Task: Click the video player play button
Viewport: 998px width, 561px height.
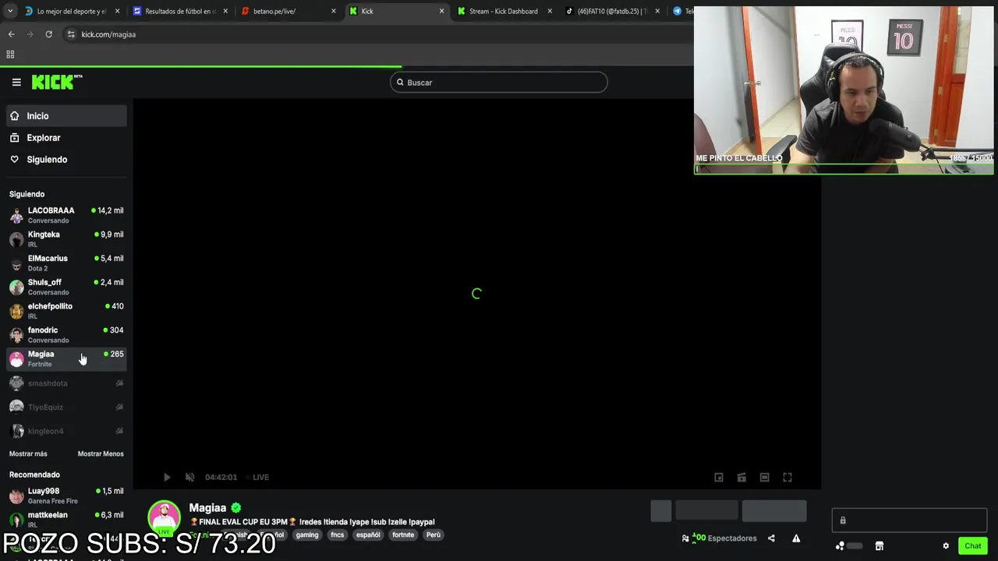Action: pos(167,477)
